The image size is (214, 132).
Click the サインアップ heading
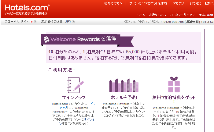click(x=74, y=98)
